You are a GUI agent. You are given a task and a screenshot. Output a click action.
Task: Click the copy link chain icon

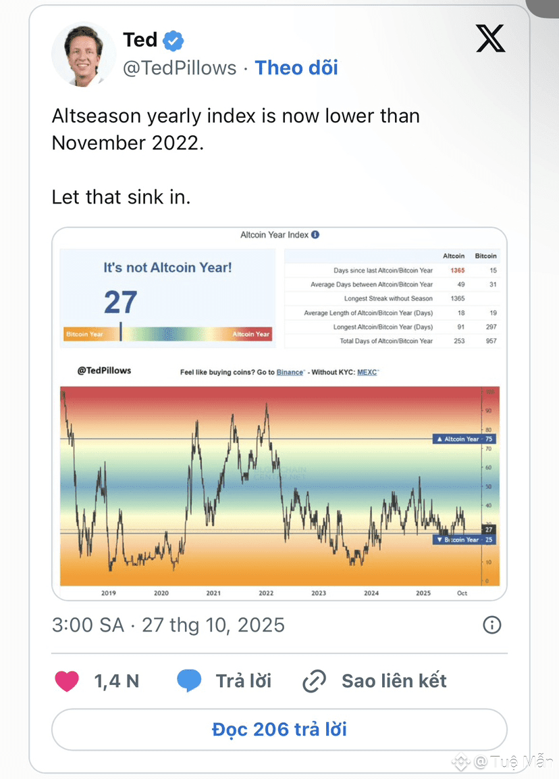pos(314,681)
